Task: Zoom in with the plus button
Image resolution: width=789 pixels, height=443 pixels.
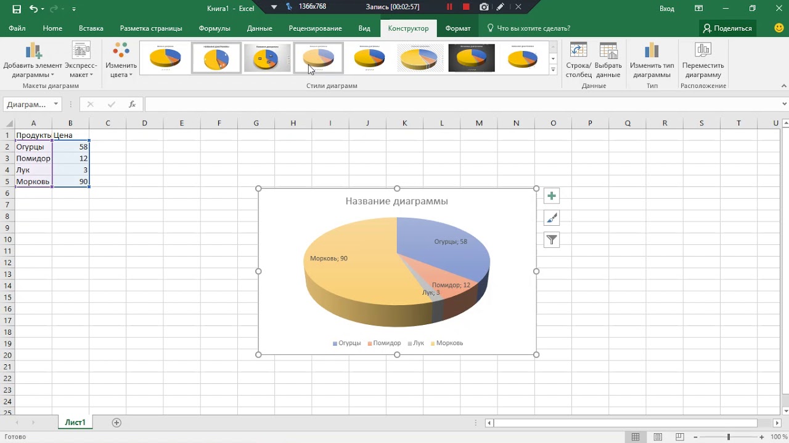Action: (762, 437)
